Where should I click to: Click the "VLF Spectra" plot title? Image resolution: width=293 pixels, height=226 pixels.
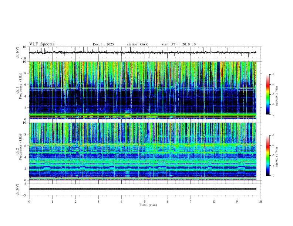point(42,44)
